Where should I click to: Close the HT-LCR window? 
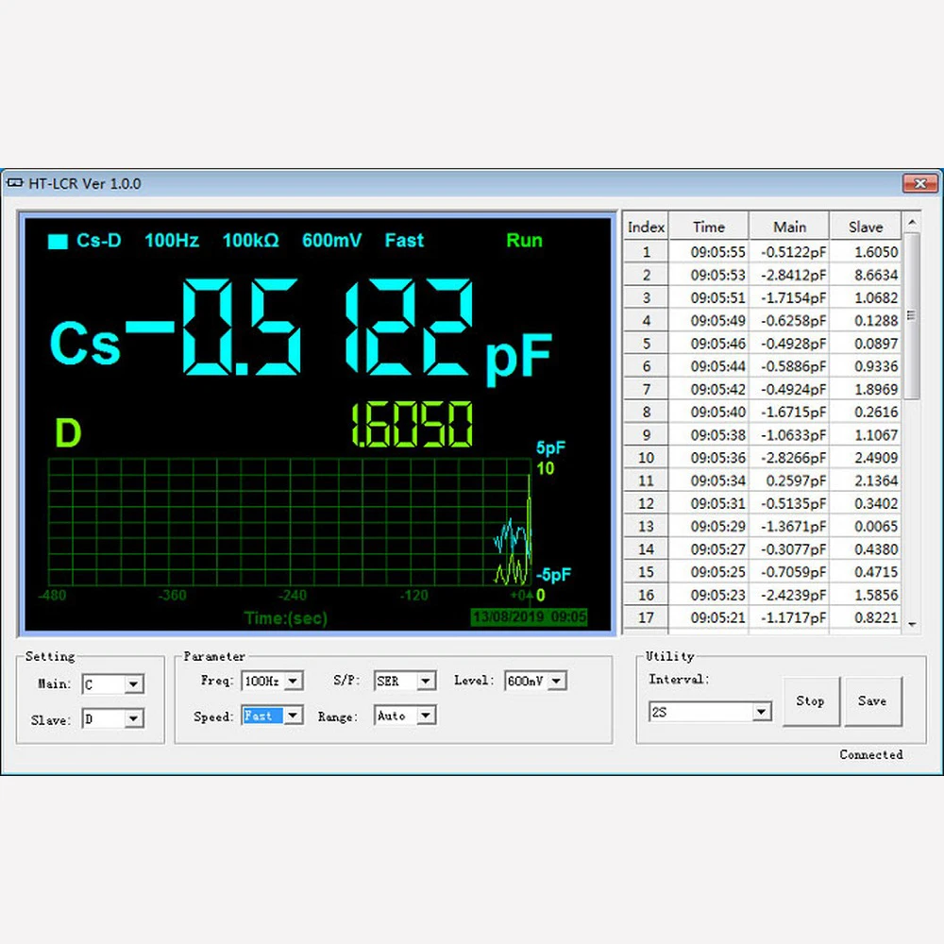point(919,183)
